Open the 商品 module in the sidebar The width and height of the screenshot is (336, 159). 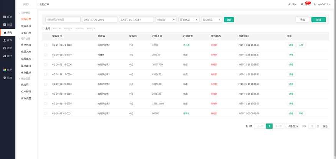click(x=8, y=24)
